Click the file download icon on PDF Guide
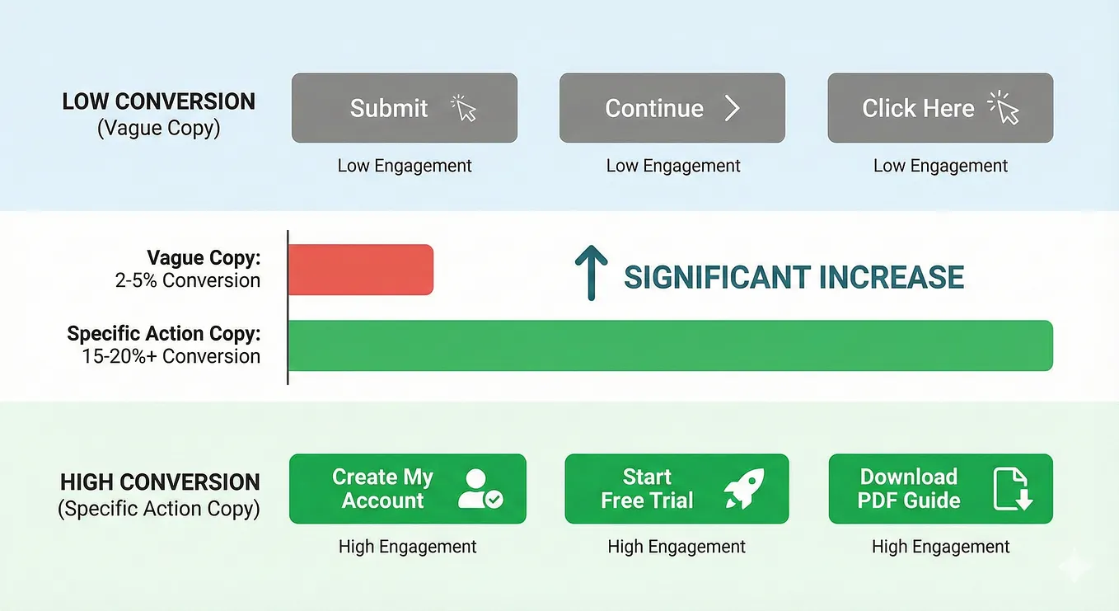This screenshot has height=611, width=1119. point(1014,488)
